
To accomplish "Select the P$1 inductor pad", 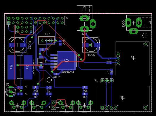I will pos(12,67).
